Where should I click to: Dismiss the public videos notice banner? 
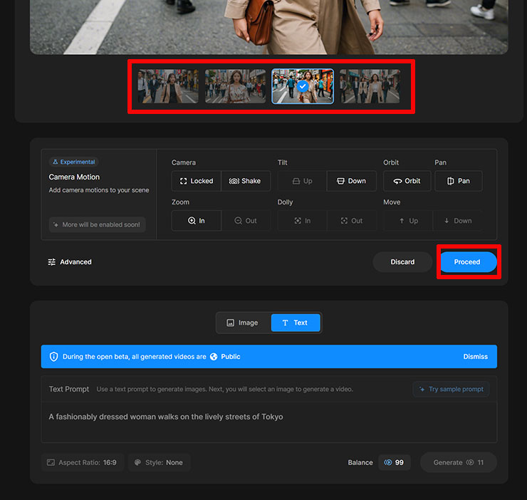475,357
